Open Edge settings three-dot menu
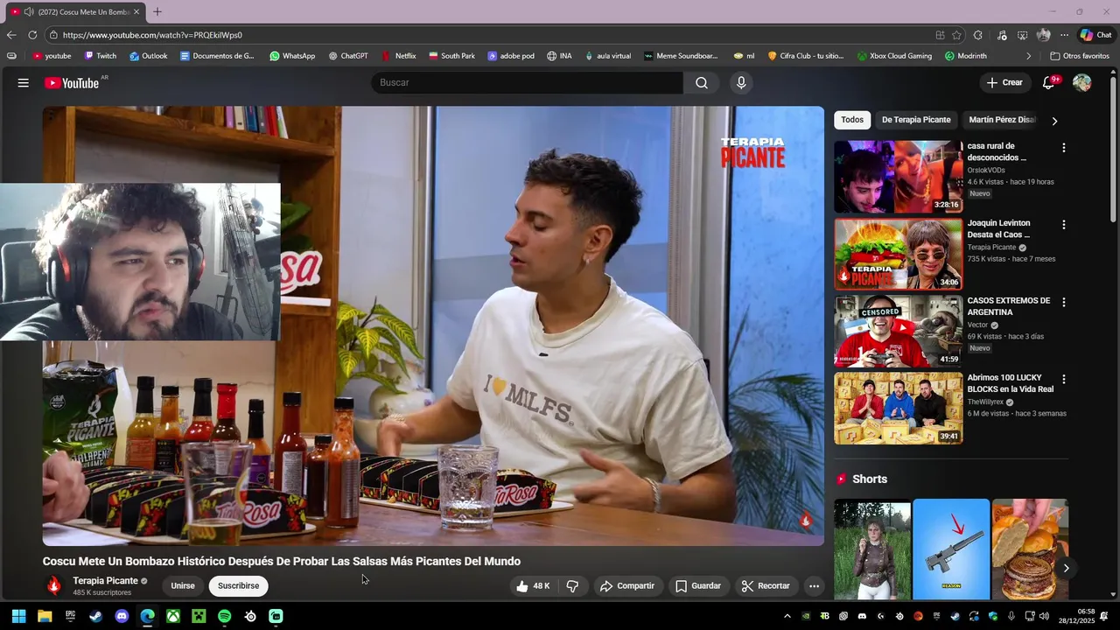 1064,35
